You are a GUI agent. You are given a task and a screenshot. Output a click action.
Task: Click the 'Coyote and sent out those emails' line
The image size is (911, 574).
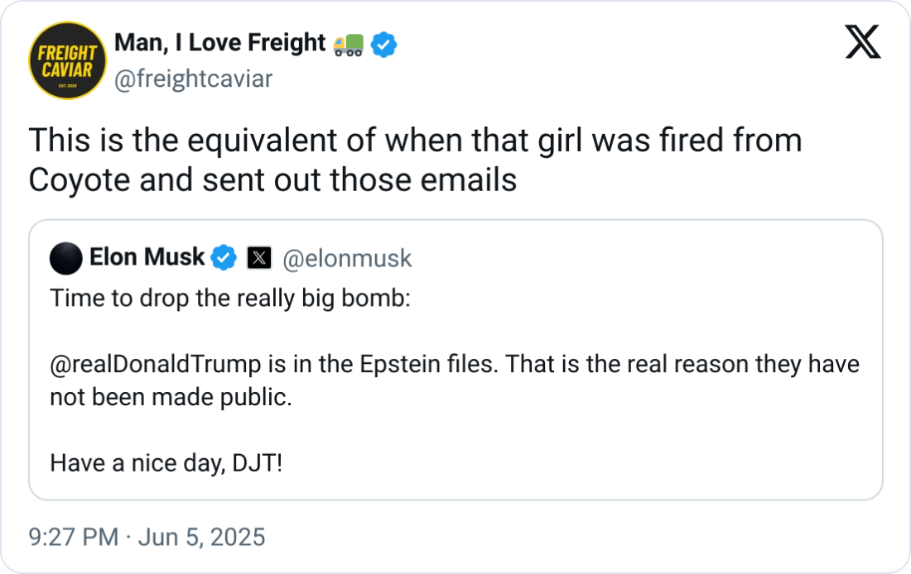[272, 179]
